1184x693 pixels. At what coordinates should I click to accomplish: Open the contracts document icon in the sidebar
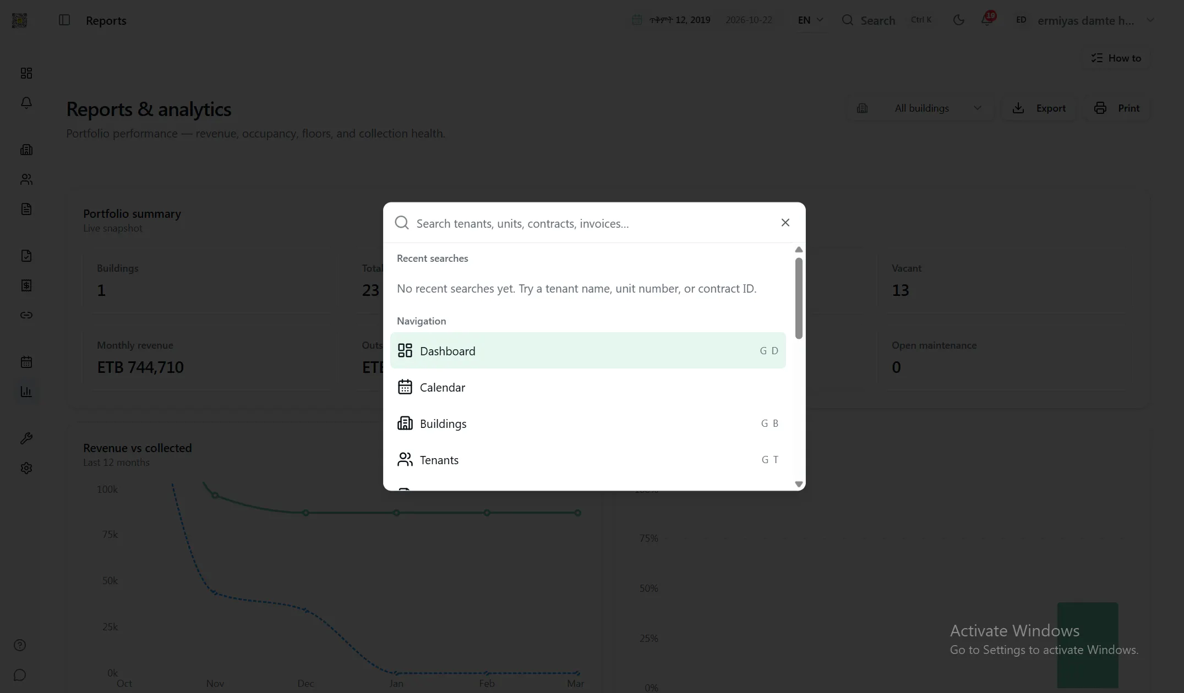click(x=26, y=209)
